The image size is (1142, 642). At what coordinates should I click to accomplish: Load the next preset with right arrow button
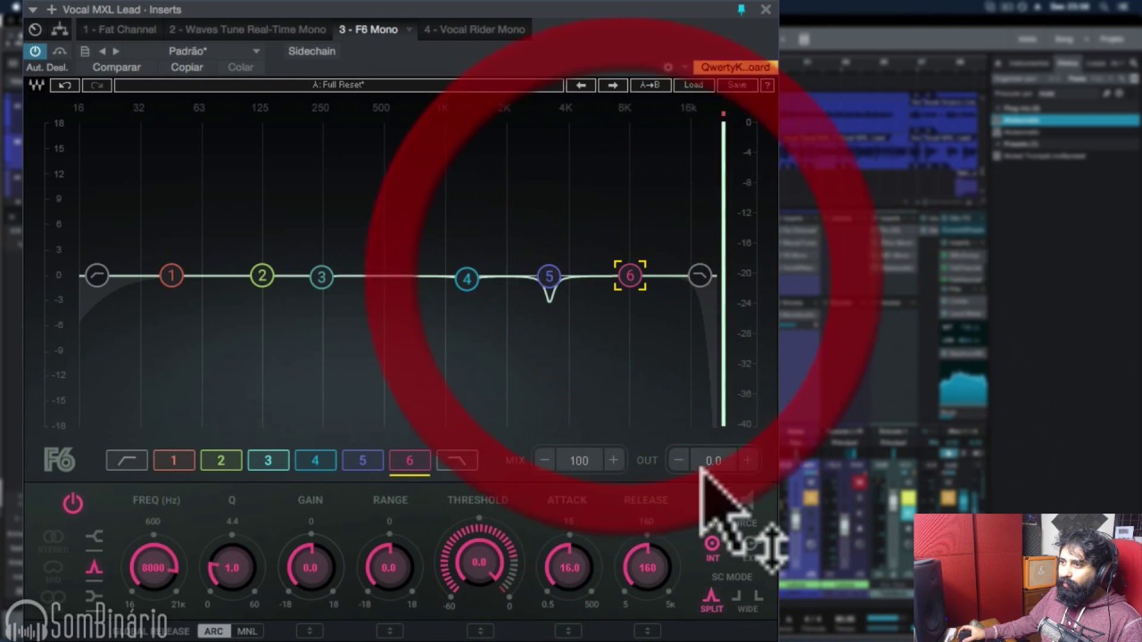(x=612, y=85)
